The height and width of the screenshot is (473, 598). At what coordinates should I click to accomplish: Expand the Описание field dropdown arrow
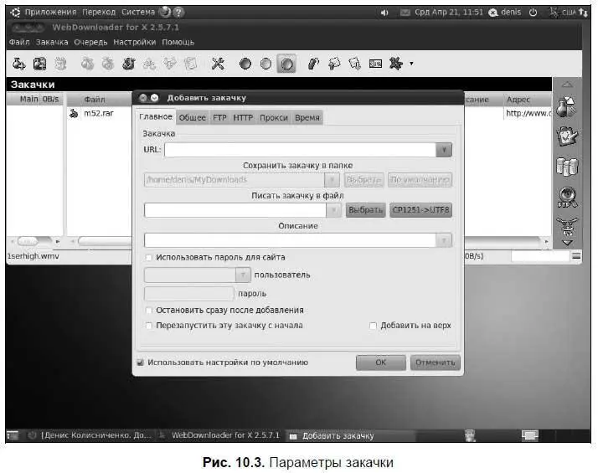[444, 240]
